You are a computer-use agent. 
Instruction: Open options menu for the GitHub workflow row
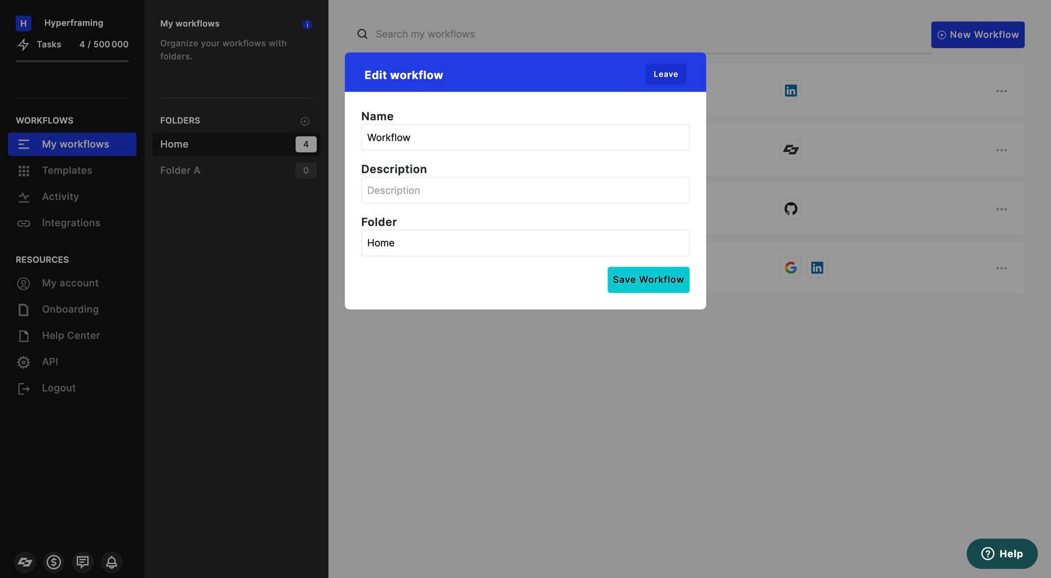[1001, 209]
